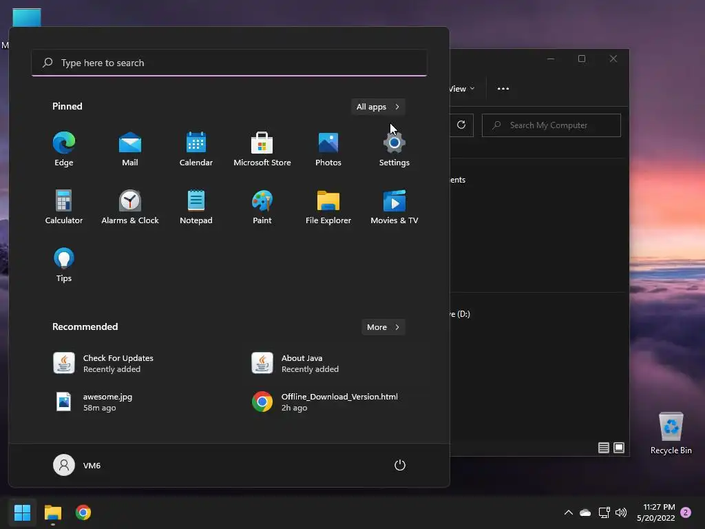The width and height of the screenshot is (705, 529).
Task: Show All apps list
Action: [378, 107]
